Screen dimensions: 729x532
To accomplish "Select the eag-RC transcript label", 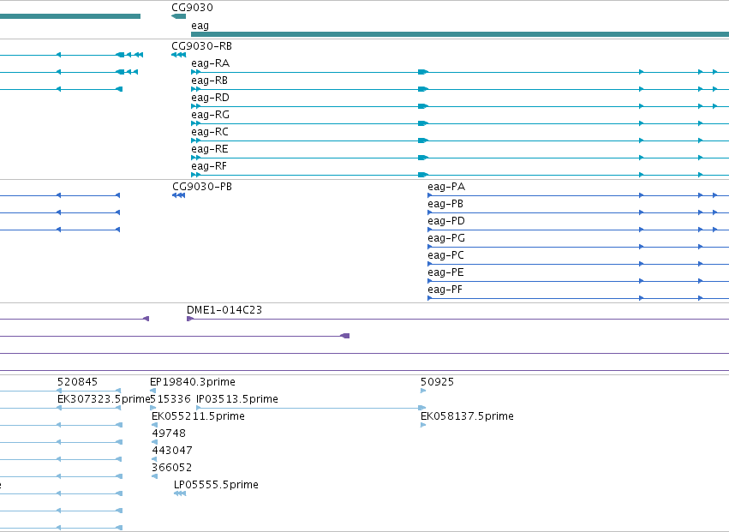I will (210, 132).
